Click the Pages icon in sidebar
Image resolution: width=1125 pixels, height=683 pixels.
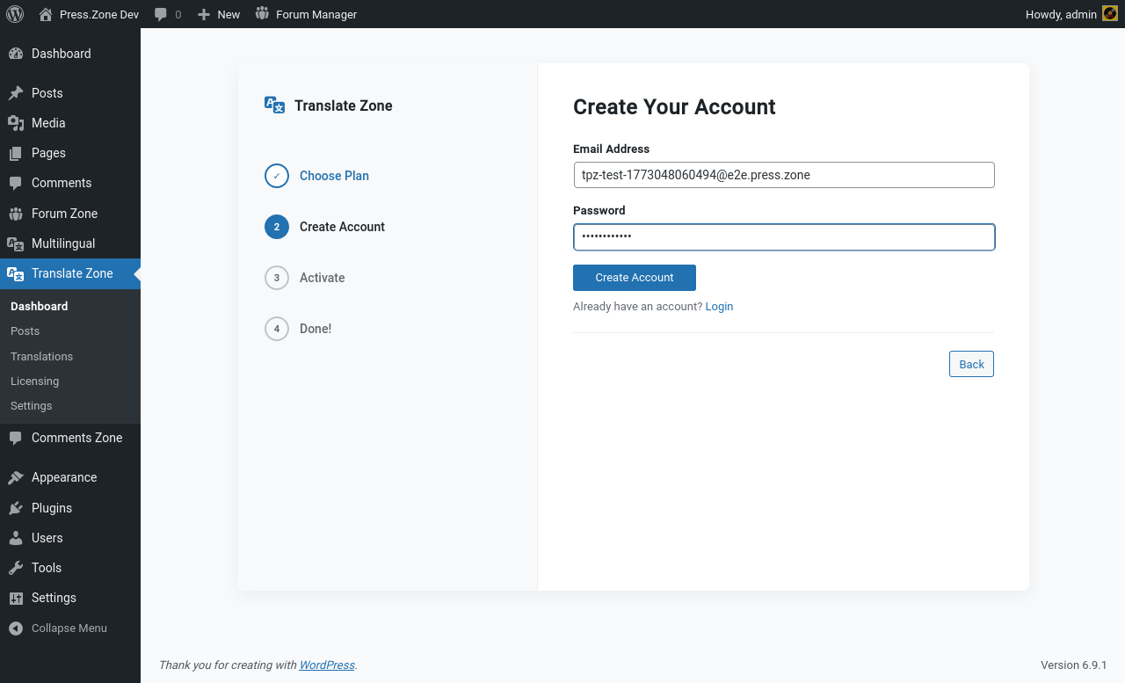point(16,153)
